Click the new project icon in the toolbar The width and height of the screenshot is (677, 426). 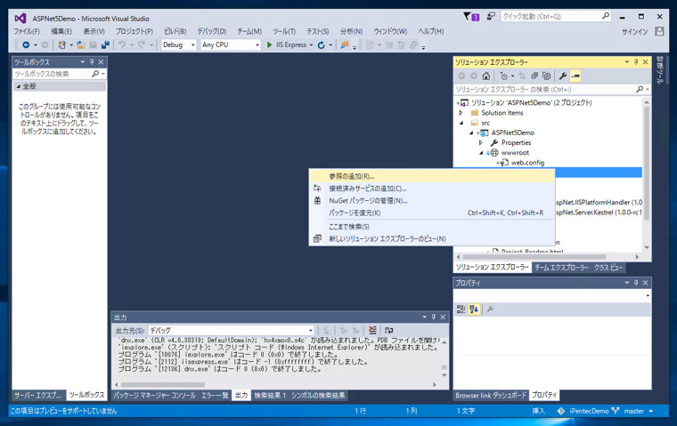(61, 44)
